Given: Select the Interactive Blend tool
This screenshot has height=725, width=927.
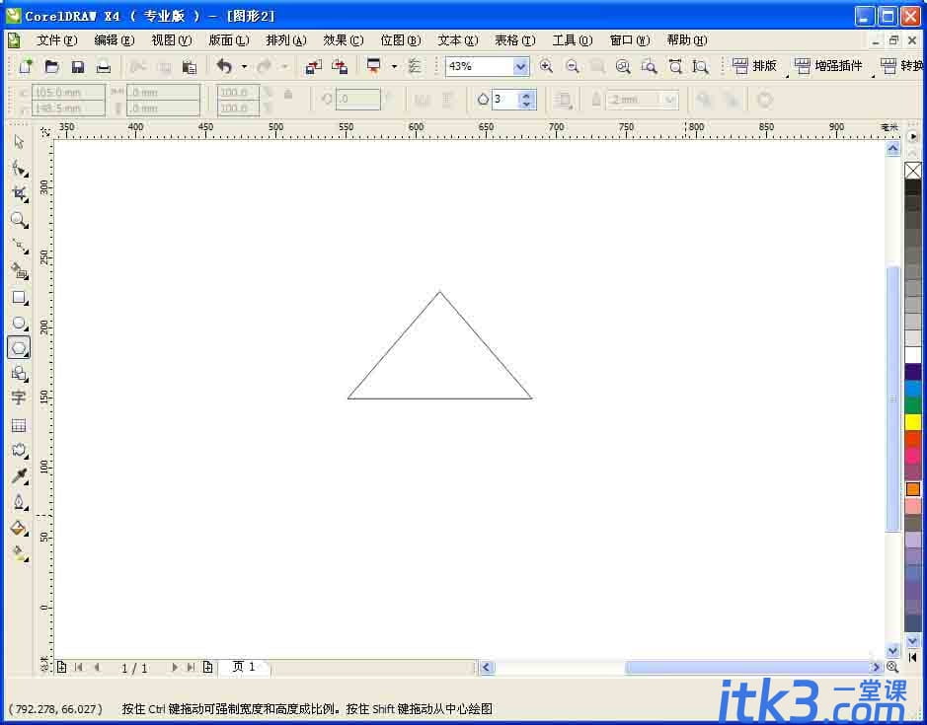Looking at the screenshot, I should click(19, 450).
